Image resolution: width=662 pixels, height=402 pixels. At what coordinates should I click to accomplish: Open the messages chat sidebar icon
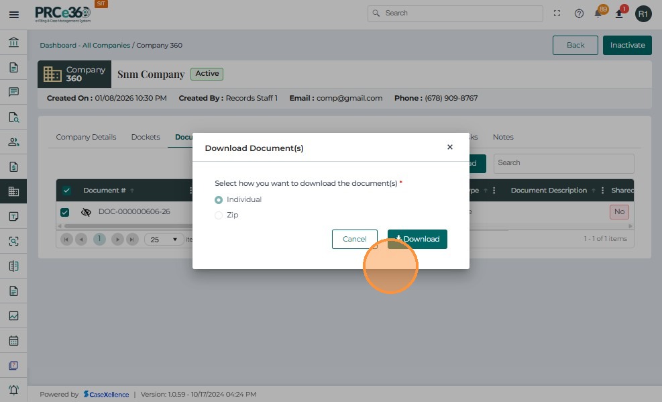point(13,92)
